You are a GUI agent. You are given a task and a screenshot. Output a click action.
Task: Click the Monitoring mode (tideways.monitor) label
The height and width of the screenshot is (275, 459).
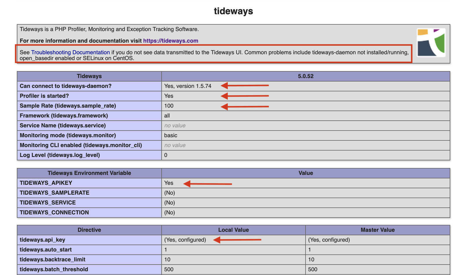pos(68,135)
